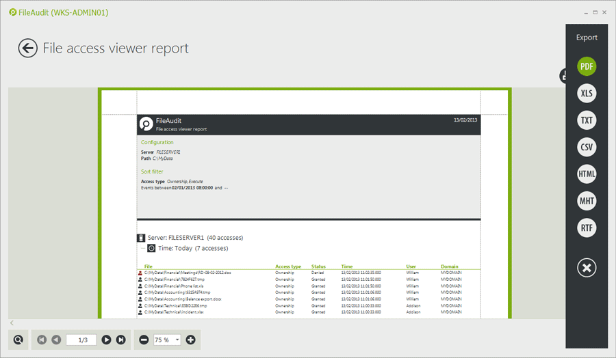Click the Configuration section heading
This screenshot has height=358, width=616.
pyautogui.click(x=157, y=142)
